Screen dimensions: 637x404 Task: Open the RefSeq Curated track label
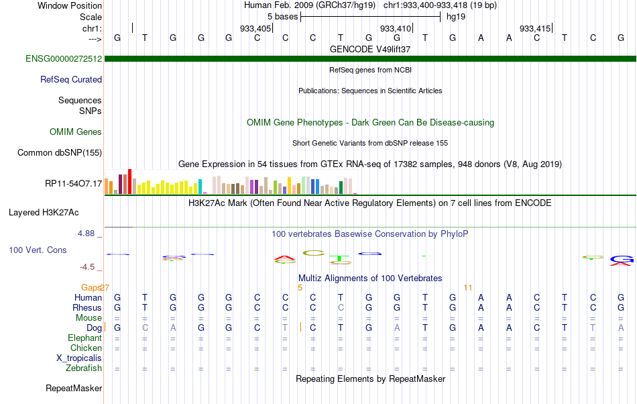[71, 80]
